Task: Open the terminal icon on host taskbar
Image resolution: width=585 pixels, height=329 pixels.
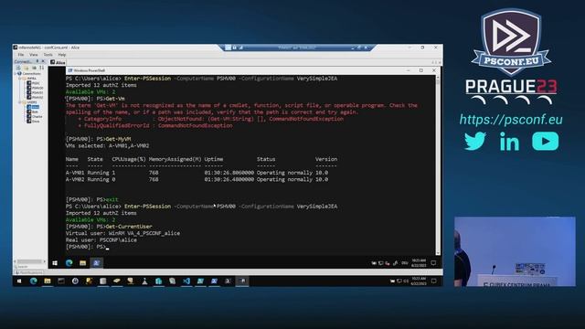Action: coord(61,281)
